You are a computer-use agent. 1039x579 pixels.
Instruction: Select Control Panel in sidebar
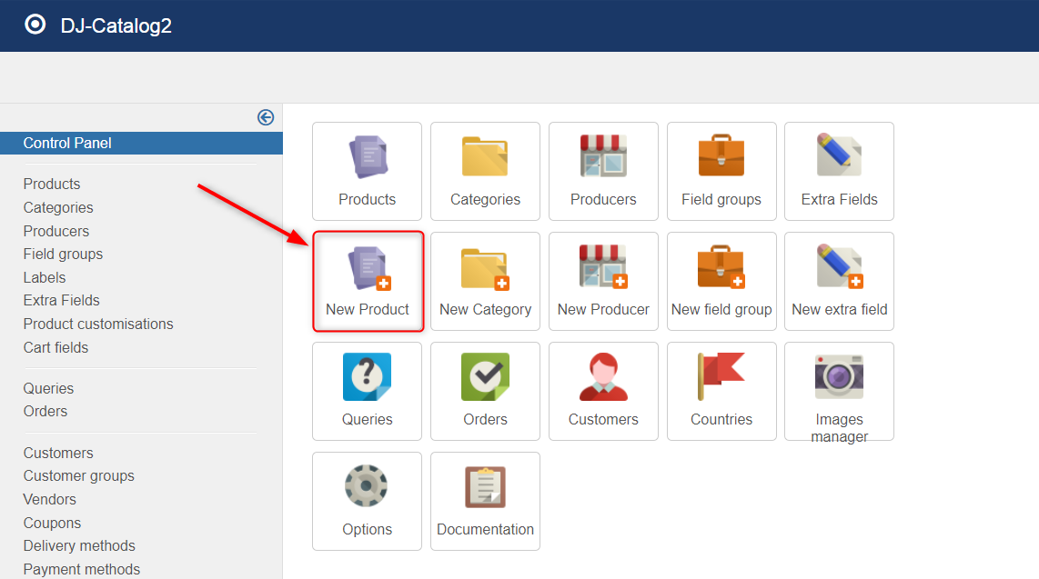pyautogui.click(x=141, y=143)
